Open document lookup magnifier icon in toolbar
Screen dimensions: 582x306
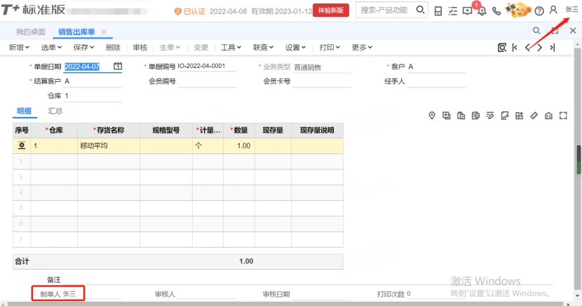[x=502, y=48]
